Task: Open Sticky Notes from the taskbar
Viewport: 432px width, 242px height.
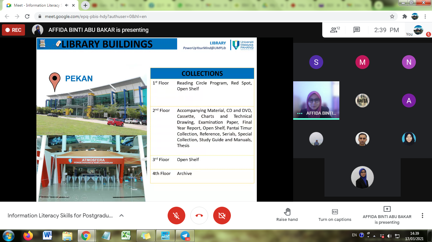Action: pos(146,236)
